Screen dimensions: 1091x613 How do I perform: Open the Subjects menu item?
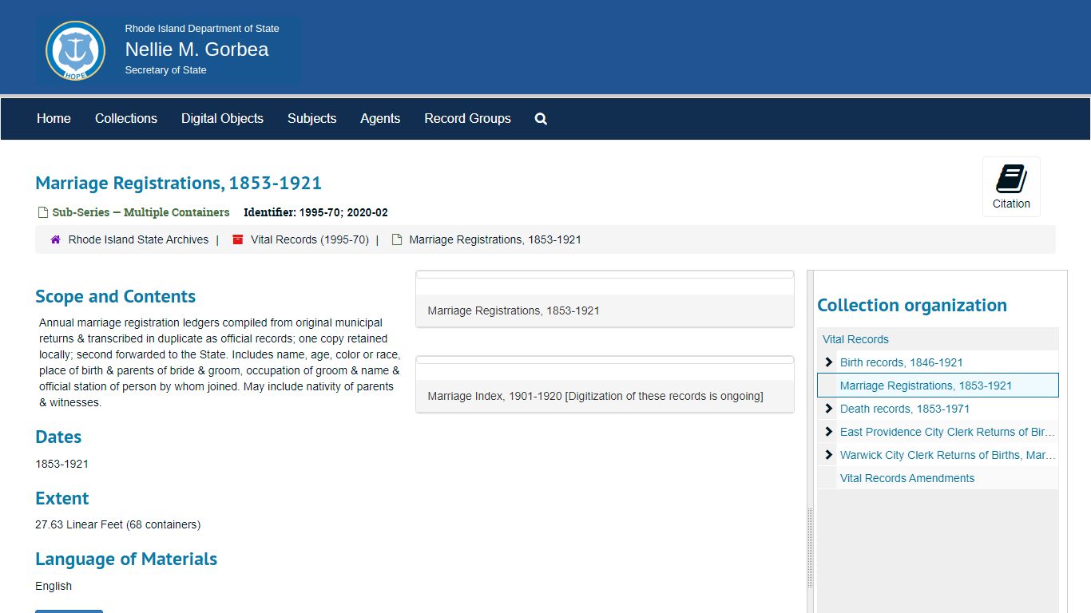(311, 119)
